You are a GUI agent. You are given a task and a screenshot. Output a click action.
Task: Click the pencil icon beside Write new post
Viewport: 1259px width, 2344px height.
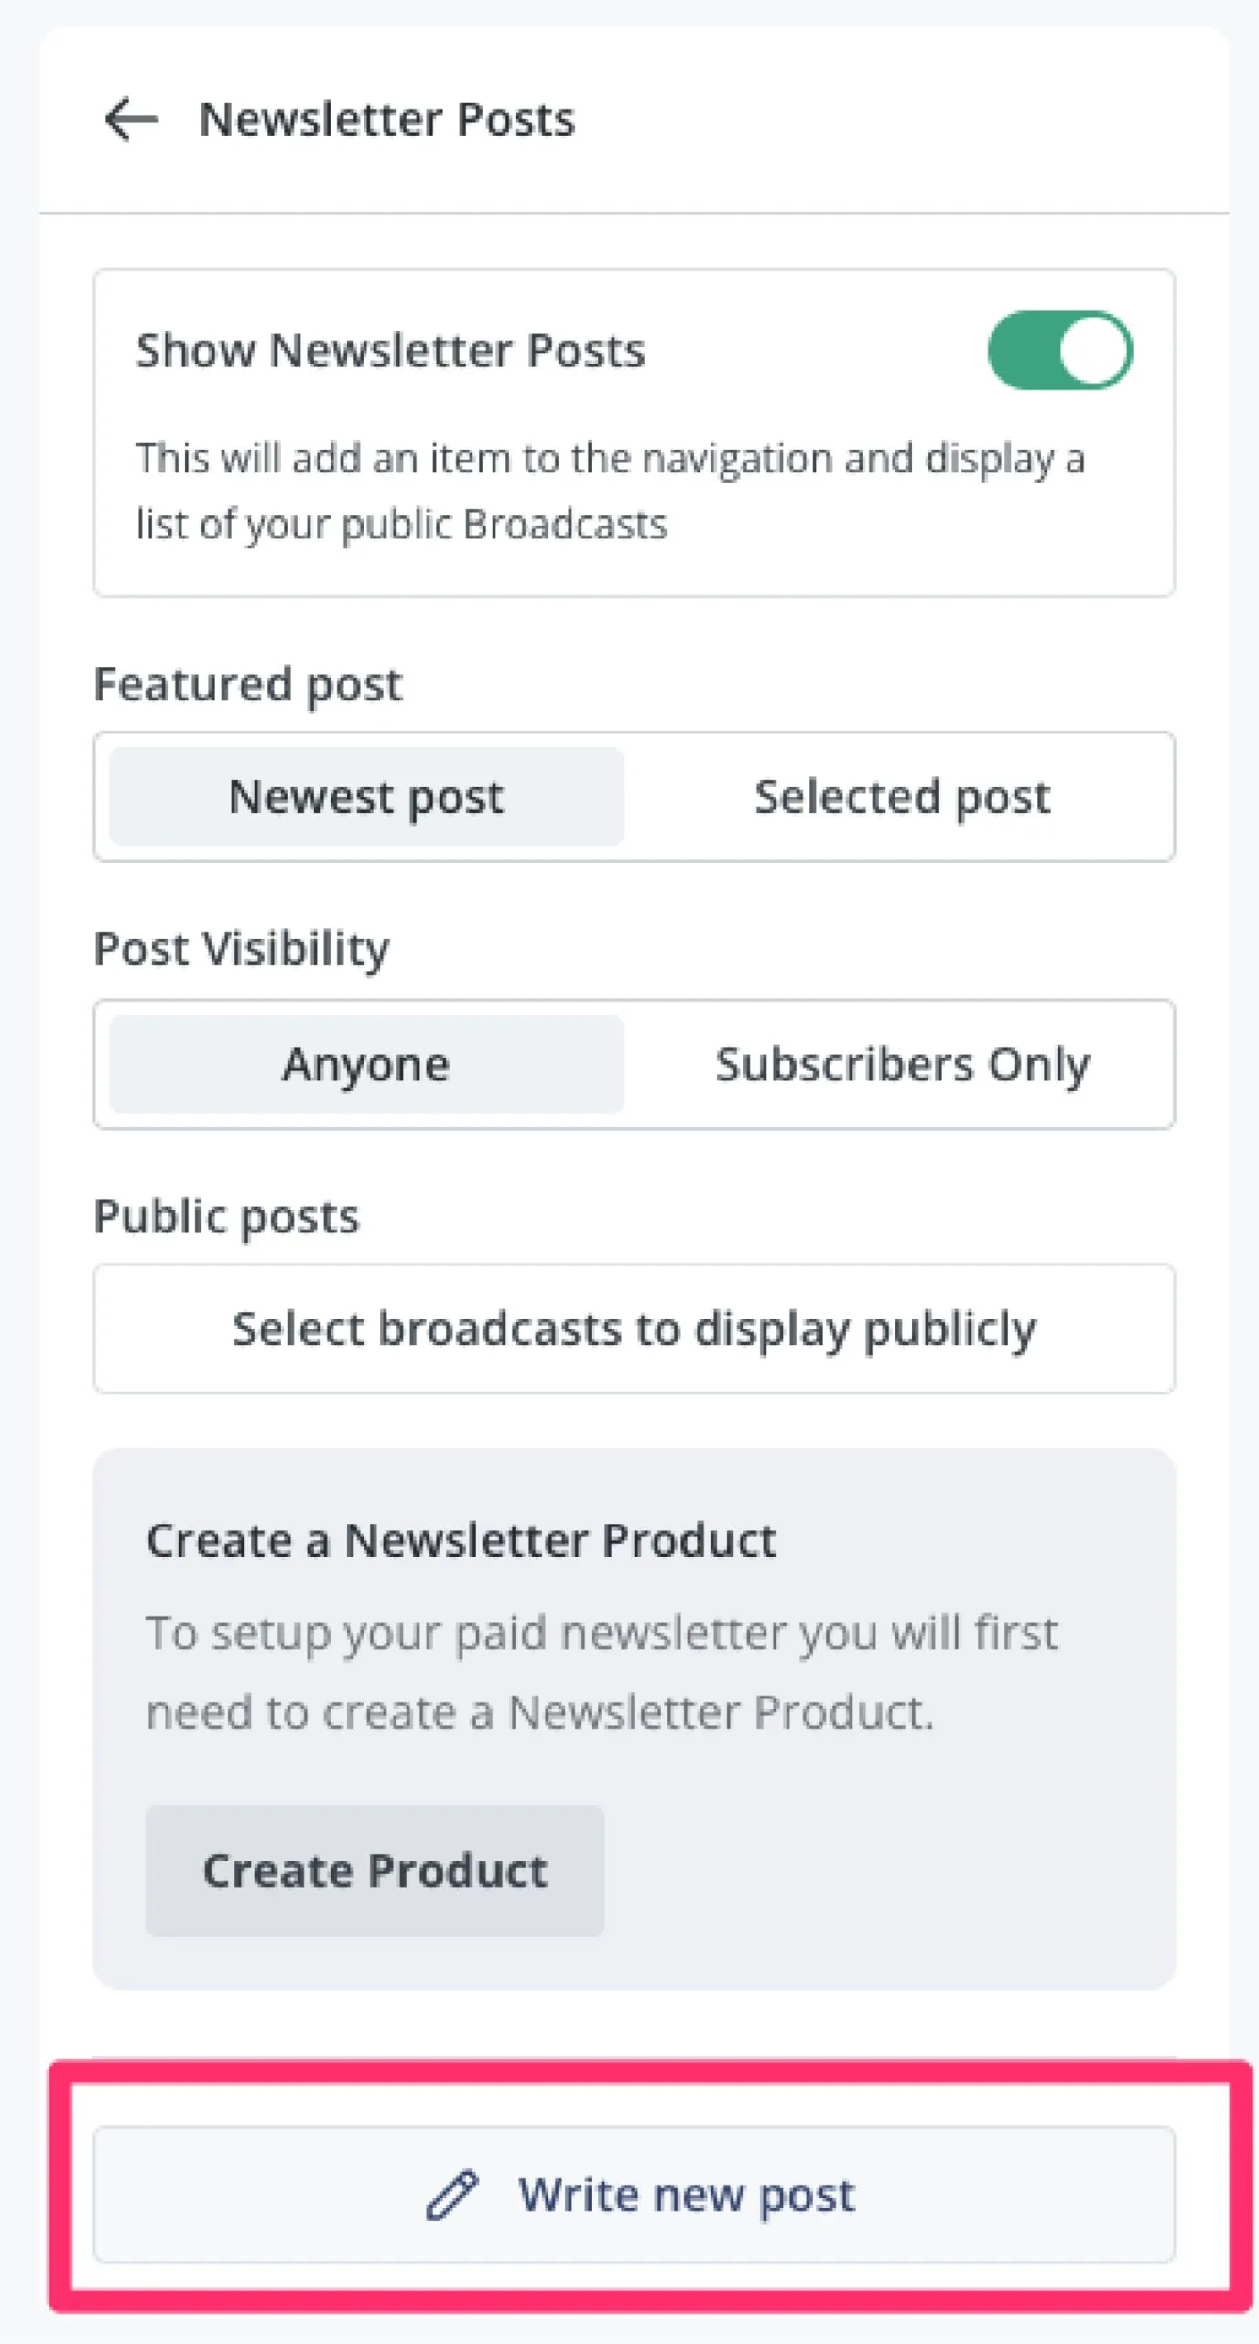click(x=451, y=2195)
